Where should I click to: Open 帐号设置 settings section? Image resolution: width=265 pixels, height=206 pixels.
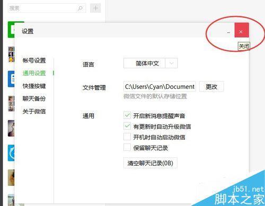coord(34,60)
